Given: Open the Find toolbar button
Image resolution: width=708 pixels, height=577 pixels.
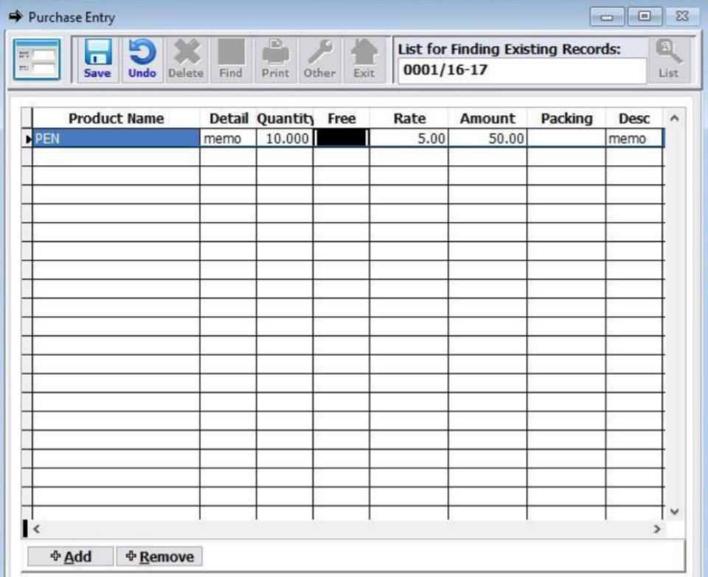Looking at the screenshot, I should tap(231, 60).
